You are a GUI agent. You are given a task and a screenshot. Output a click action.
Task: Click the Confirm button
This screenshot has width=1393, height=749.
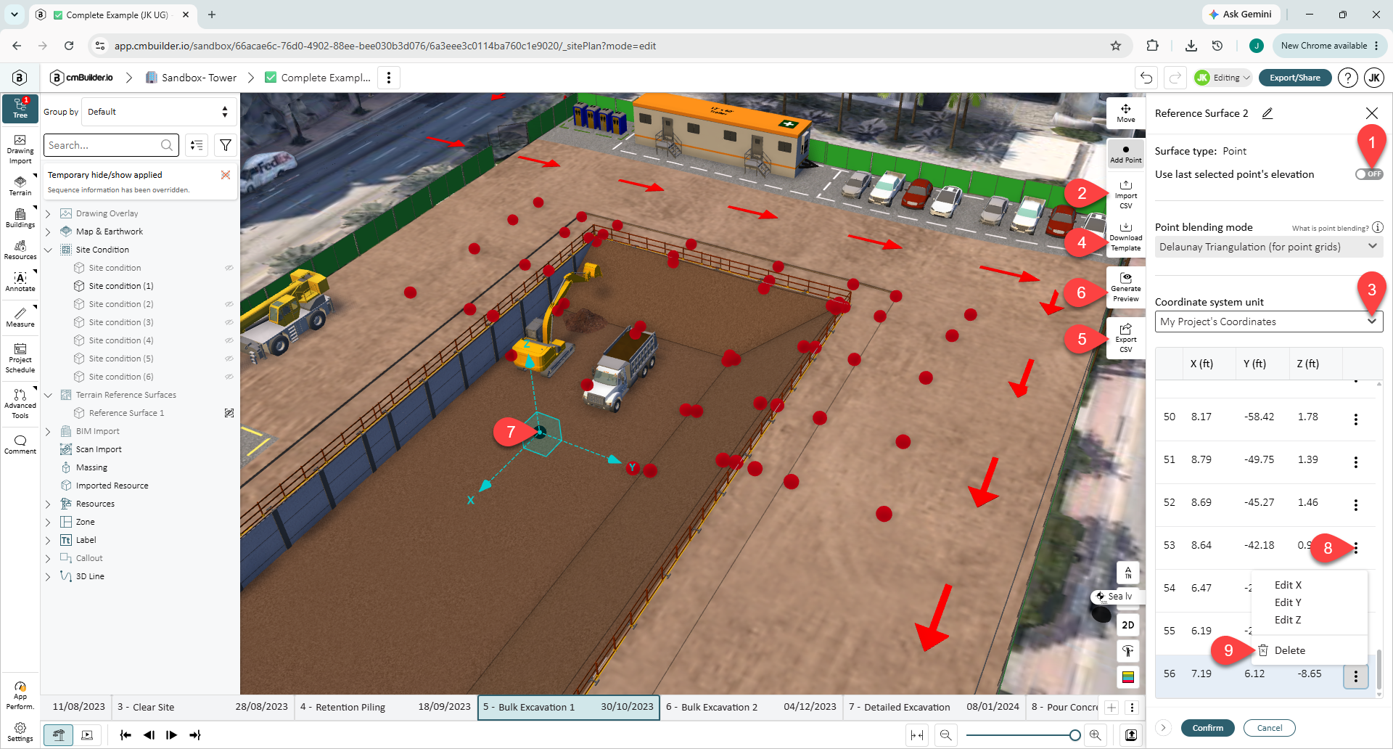coord(1208,728)
